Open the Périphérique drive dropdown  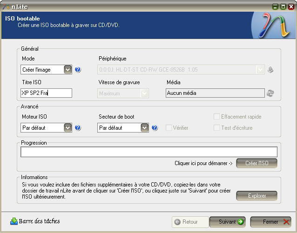click(181, 70)
